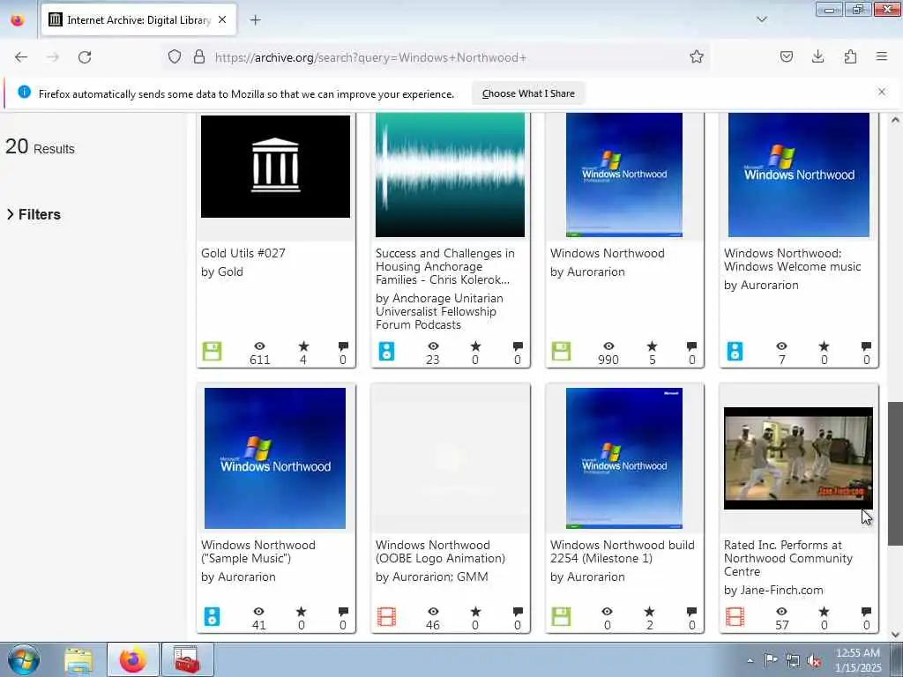The width and height of the screenshot is (903, 677).
Task: Click favorites star on Gold Utils card
Action: point(303,346)
